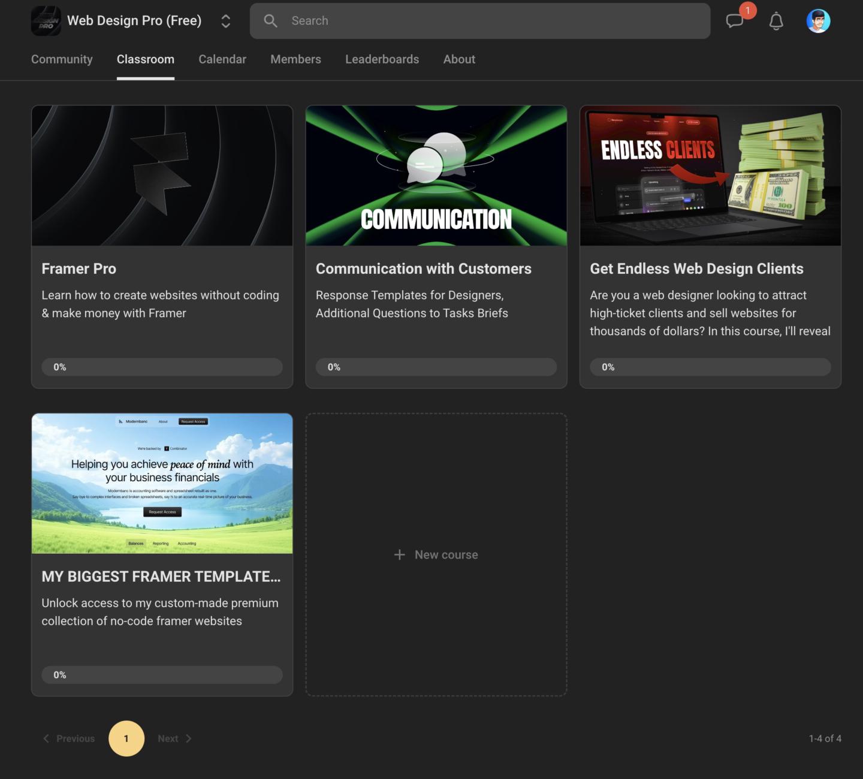Viewport: 863px width, 779px height.
Task: Click Get Endless Web Design Clients progress bar
Action: 710,367
